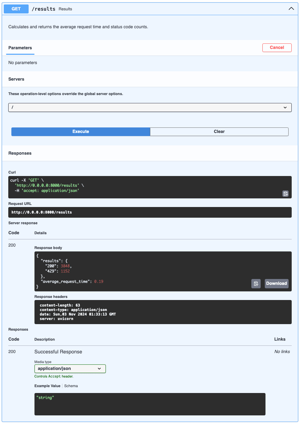Execute the /results request
This screenshot has width=301, height=424.
coord(80,132)
